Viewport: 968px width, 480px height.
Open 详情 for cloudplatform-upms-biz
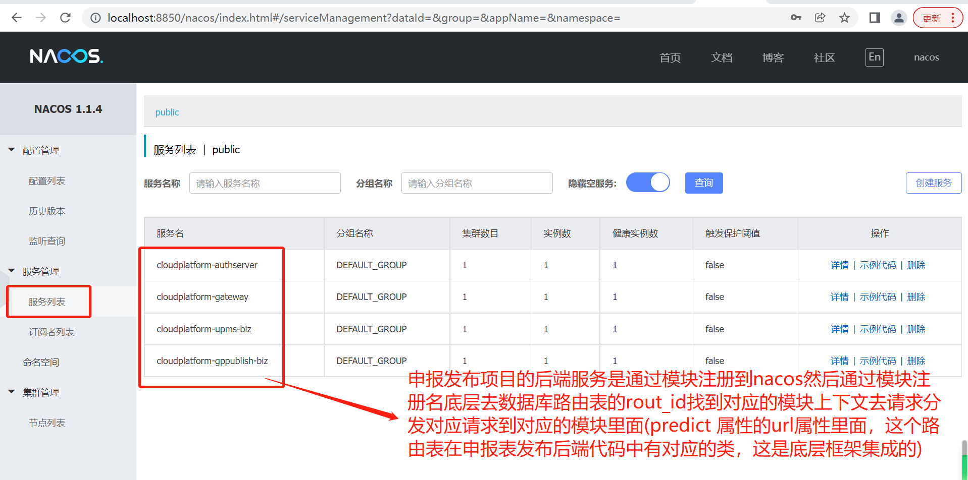(x=840, y=329)
